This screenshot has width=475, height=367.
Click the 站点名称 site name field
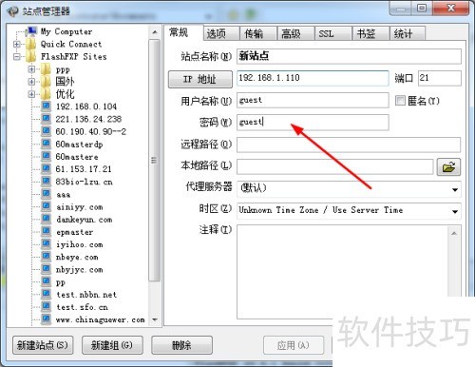[349, 56]
